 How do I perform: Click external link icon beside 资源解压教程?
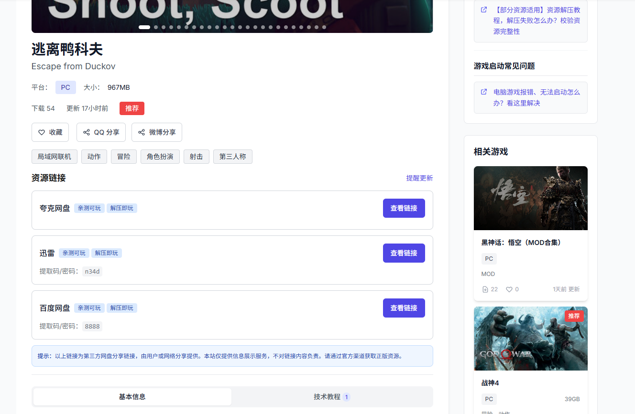point(484,10)
